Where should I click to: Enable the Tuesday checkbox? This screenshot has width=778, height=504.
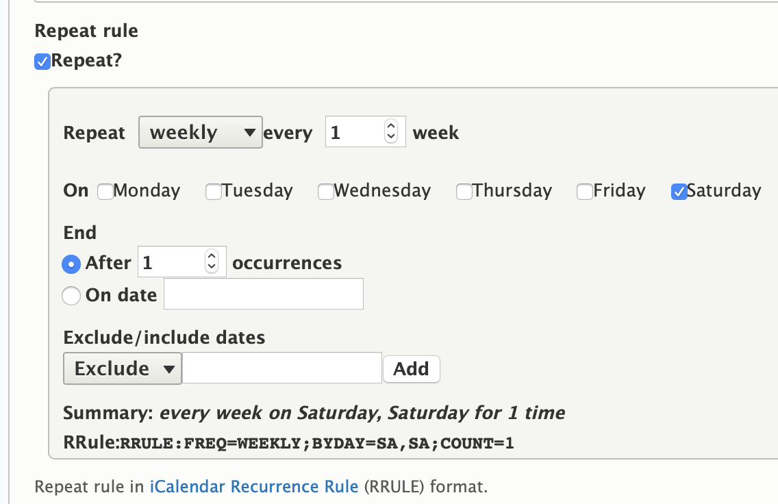coord(214,192)
